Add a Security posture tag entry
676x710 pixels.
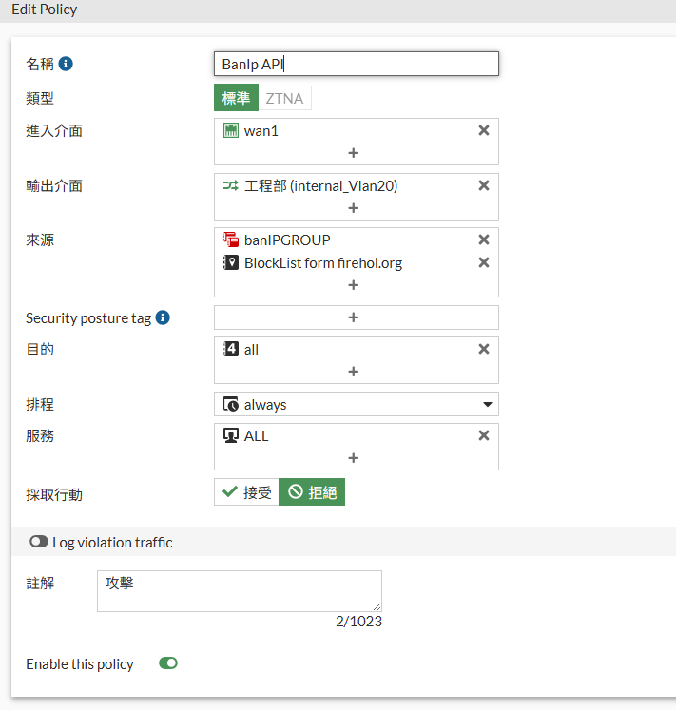tap(353, 317)
